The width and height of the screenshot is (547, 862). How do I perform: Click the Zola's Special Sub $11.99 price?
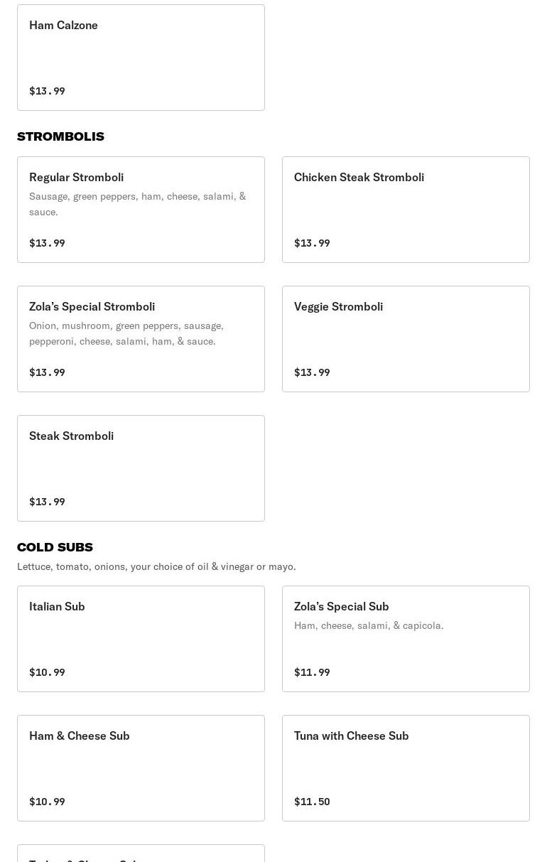[312, 672]
